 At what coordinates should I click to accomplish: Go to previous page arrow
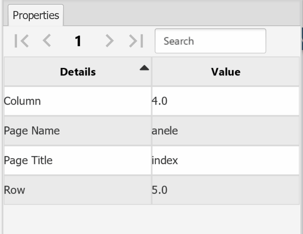[x=47, y=41]
